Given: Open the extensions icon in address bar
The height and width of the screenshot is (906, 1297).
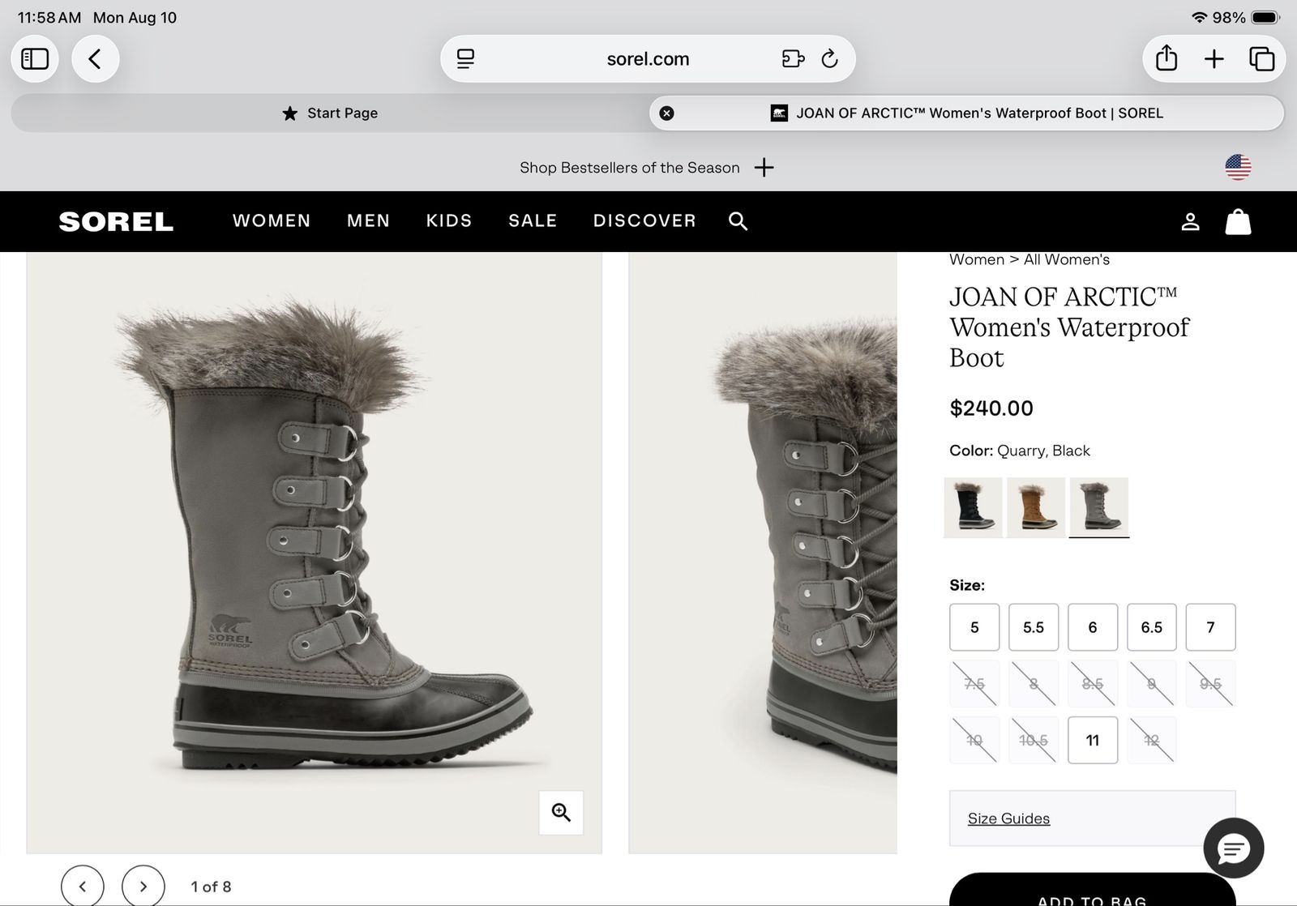Looking at the screenshot, I should (793, 58).
